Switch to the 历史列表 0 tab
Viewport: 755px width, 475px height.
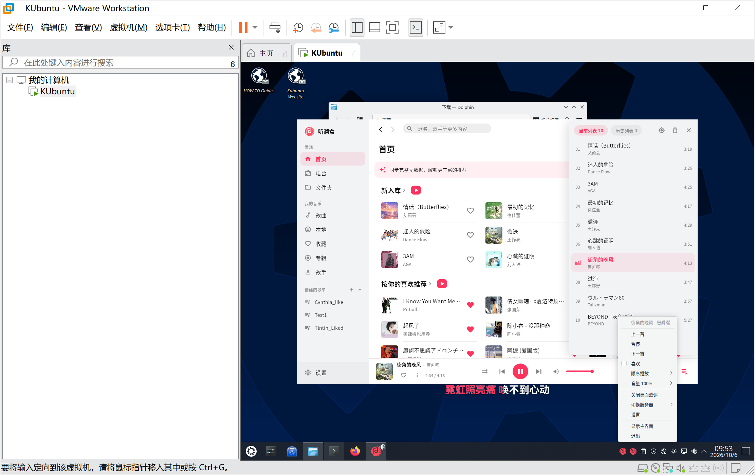tap(626, 131)
